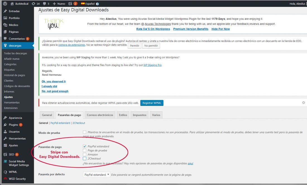Click the Social Media Widget Settings icon
Viewport: 307px width, 185px height.
(x=5, y=161)
